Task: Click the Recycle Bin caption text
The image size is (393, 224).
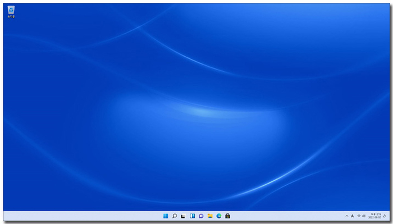Action: (11, 16)
